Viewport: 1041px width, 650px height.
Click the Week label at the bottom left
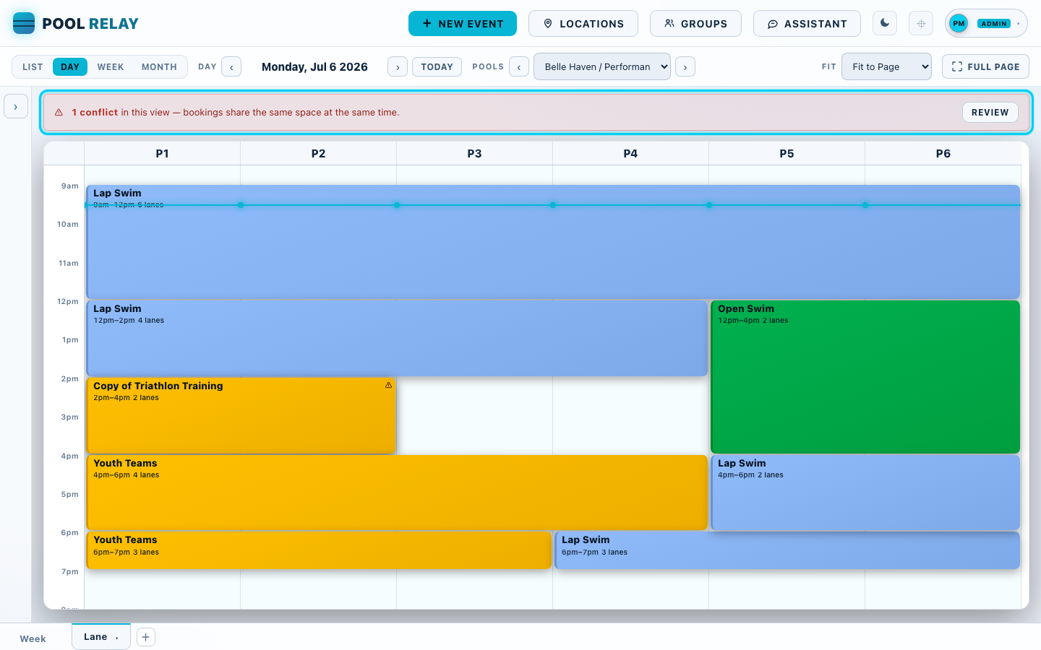[33, 638]
